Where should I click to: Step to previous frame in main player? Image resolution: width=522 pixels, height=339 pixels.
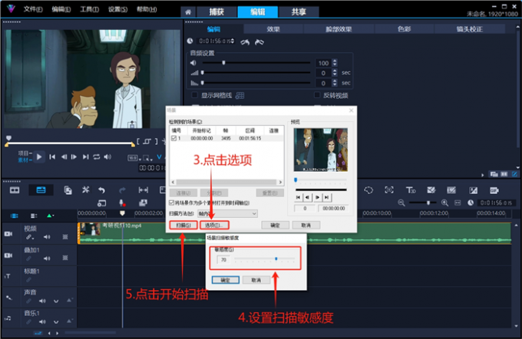(x=64, y=156)
